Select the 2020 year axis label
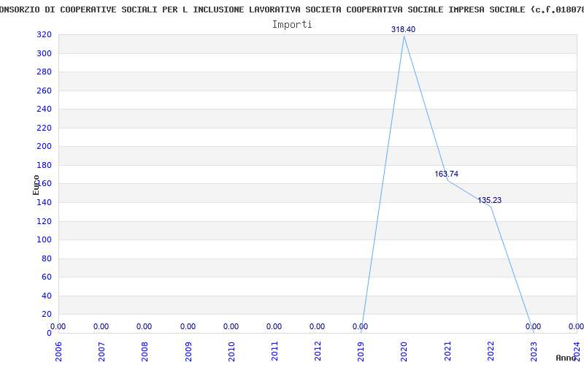This screenshot has width=584, height=365. click(404, 351)
